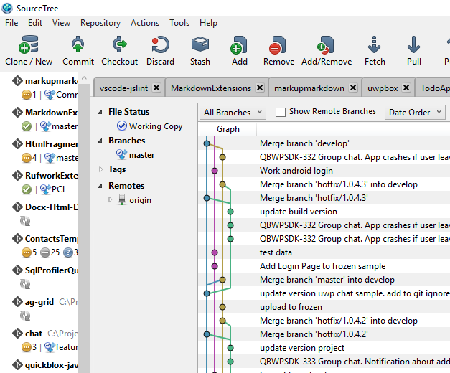This screenshot has width=450, height=373.
Task: Click the origin remote server icon
Action: [x=122, y=199]
